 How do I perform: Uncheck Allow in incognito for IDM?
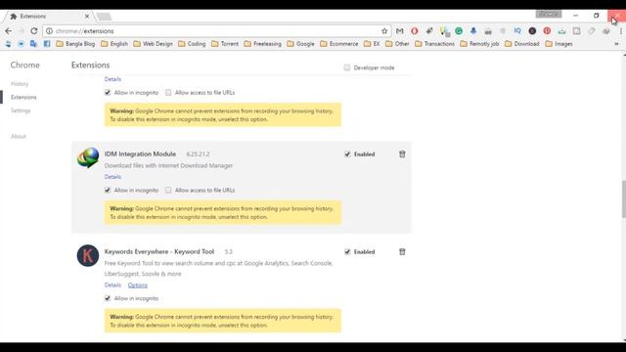click(108, 190)
